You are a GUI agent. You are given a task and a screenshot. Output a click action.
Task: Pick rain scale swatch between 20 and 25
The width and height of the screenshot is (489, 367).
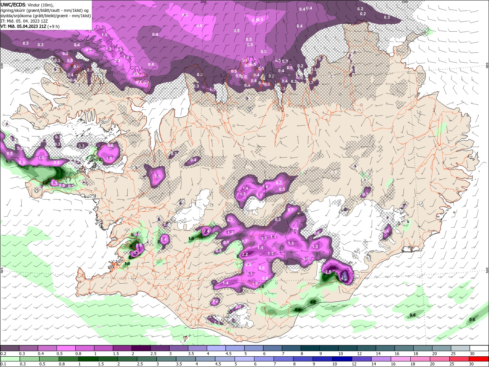click(x=440, y=359)
